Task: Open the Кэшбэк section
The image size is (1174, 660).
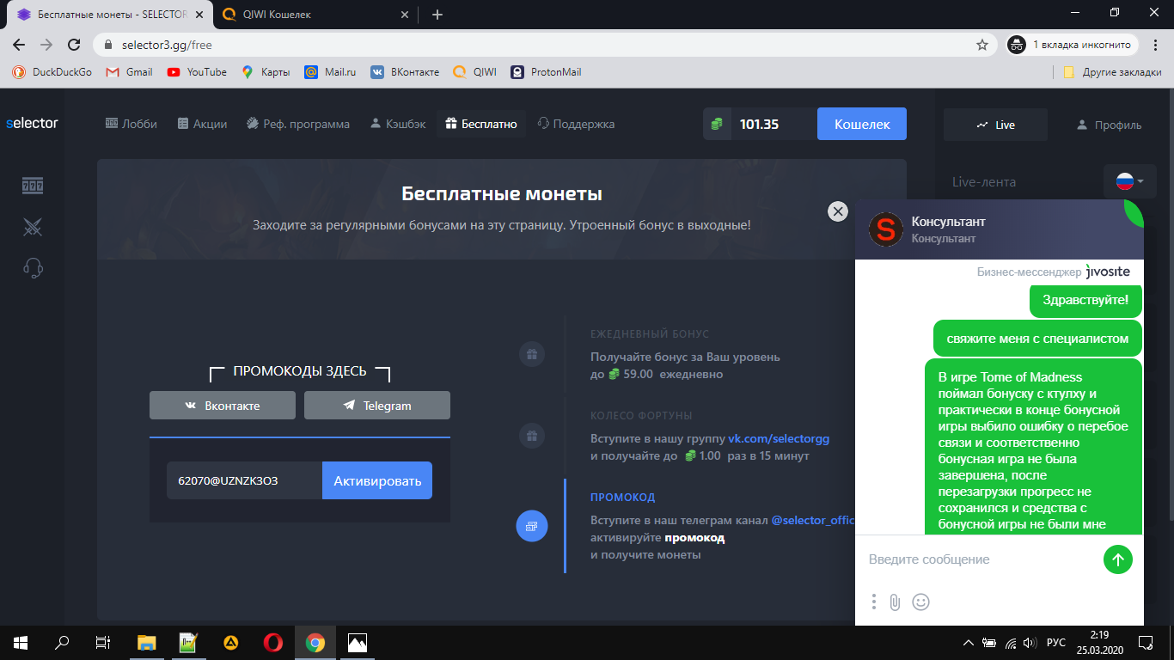Action: (x=398, y=124)
